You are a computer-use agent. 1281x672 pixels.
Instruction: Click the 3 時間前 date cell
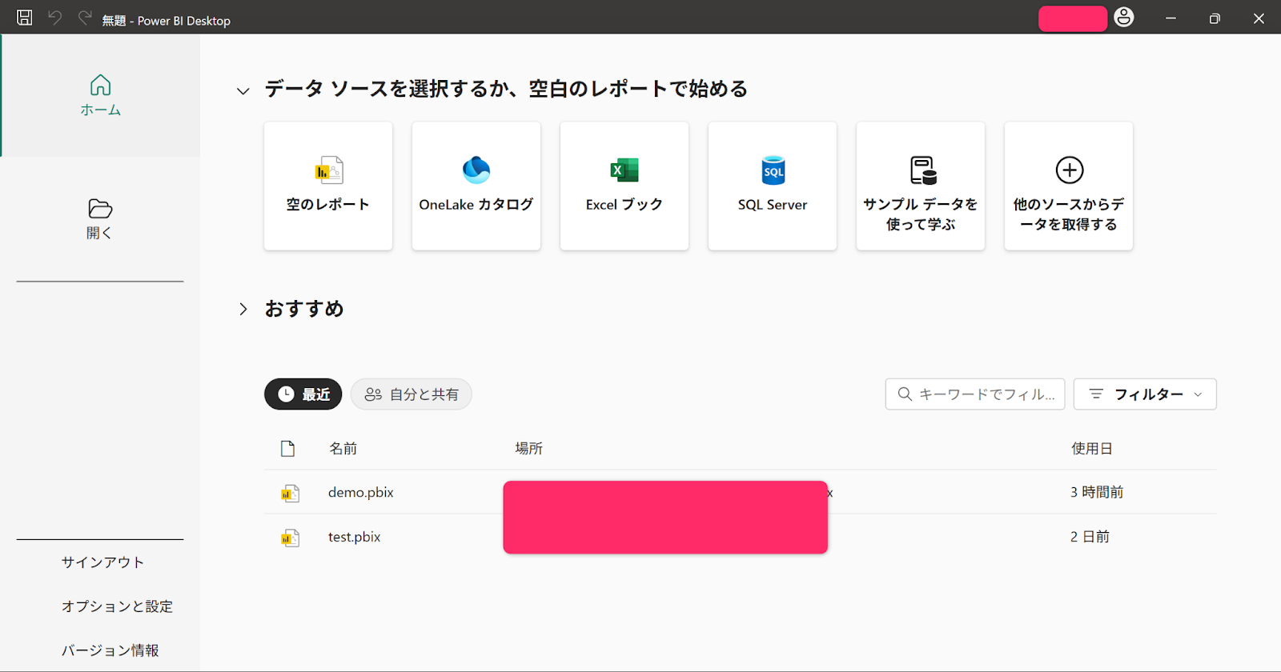[x=1097, y=492]
